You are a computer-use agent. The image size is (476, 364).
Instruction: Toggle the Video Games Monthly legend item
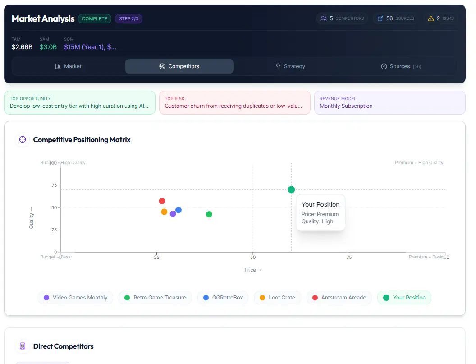pyautogui.click(x=75, y=298)
